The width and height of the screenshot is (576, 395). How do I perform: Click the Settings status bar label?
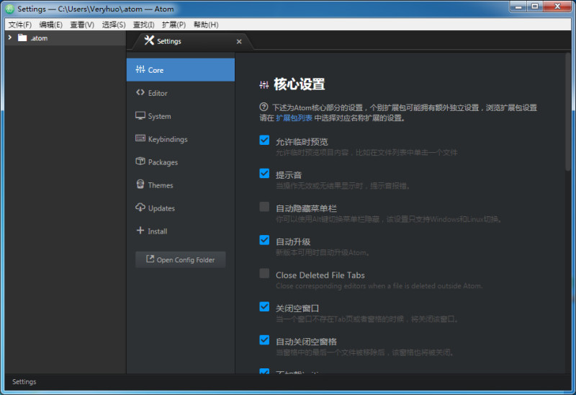(x=24, y=382)
